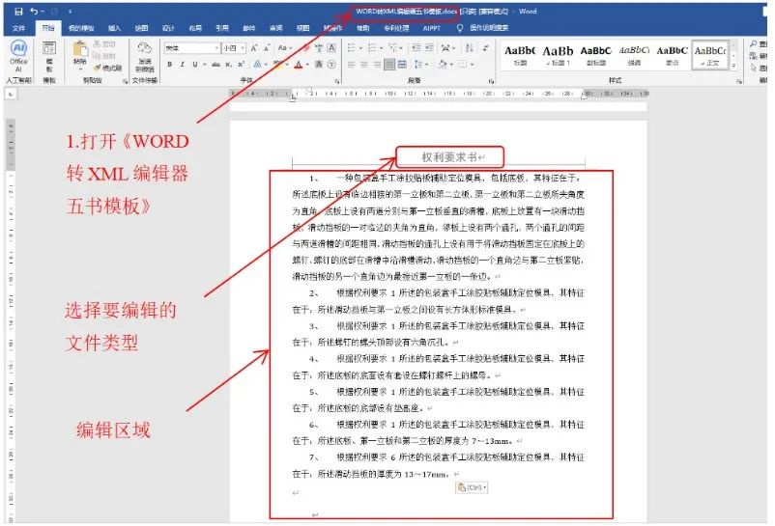Decrease font size with the smaller A icon
Screen dimensions: 775x526
click(x=267, y=48)
